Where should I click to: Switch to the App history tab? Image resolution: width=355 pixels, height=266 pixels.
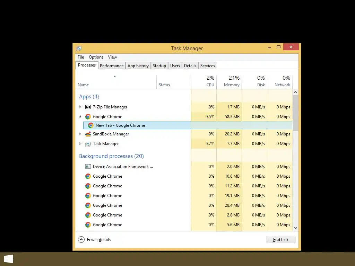pyautogui.click(x=138, y=66)
